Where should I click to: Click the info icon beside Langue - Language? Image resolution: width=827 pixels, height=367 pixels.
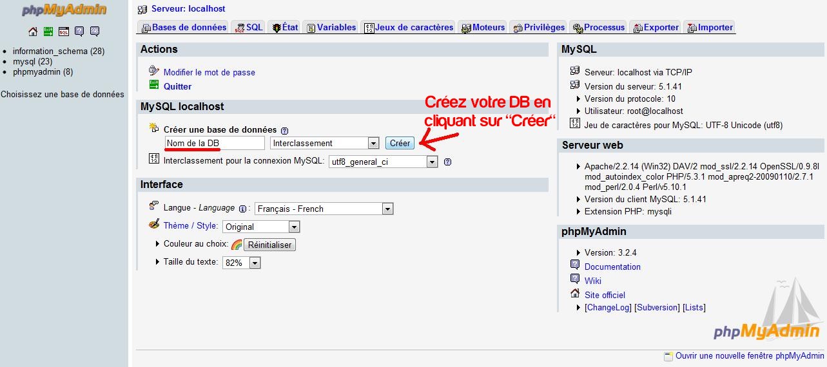pos(243,209)
